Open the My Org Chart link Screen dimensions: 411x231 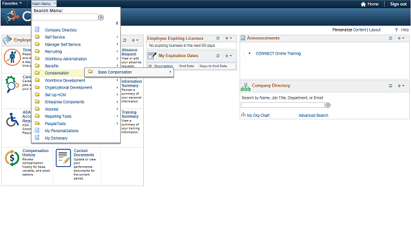click(258, 116)
